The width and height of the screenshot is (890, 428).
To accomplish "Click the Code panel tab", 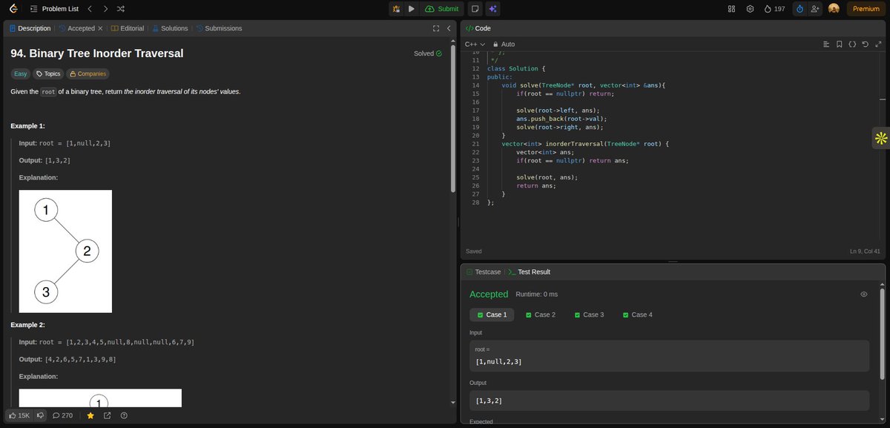I will pyautogui.click(x=478, y=28).
